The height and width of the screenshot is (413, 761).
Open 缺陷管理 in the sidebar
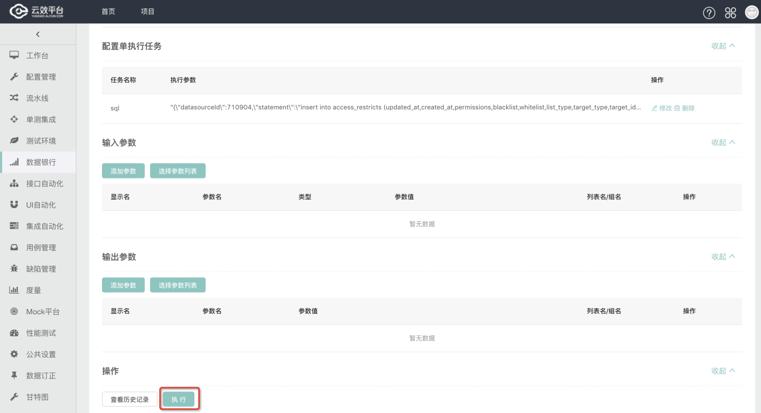[38, 269]
